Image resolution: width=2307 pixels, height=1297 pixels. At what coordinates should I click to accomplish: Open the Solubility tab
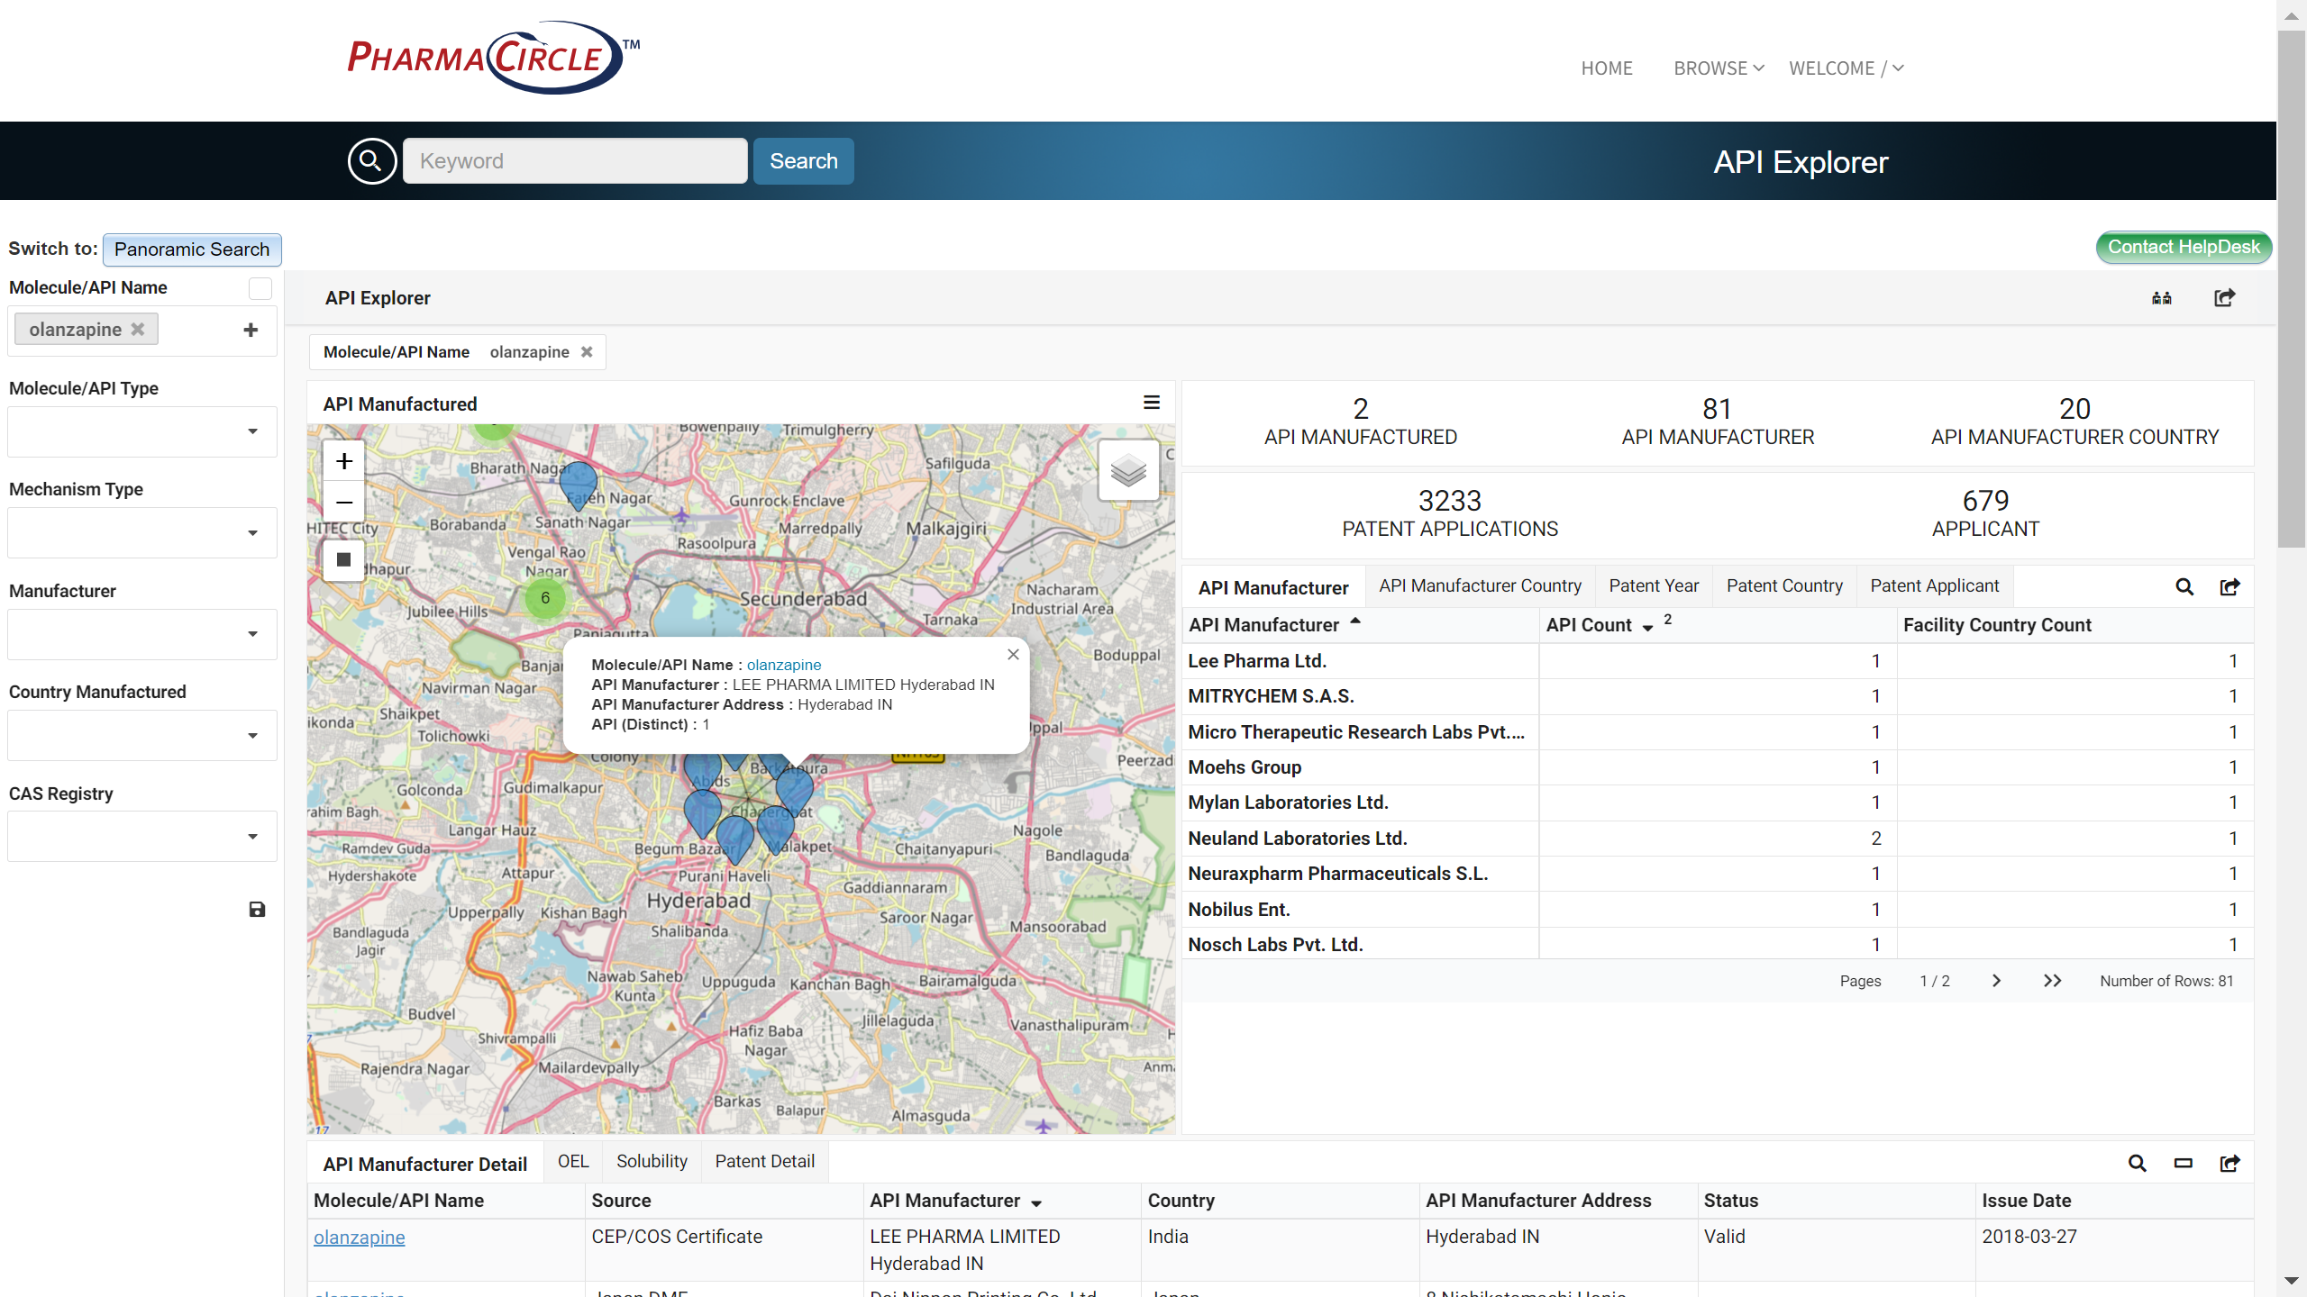pos(652,1162)
